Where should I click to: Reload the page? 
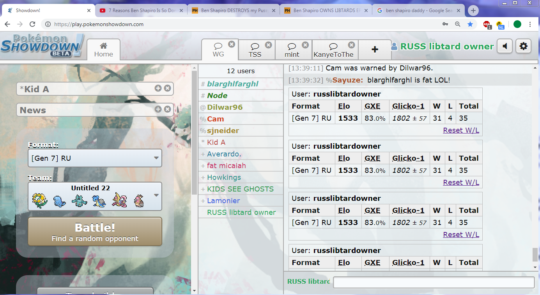(32, 24)
